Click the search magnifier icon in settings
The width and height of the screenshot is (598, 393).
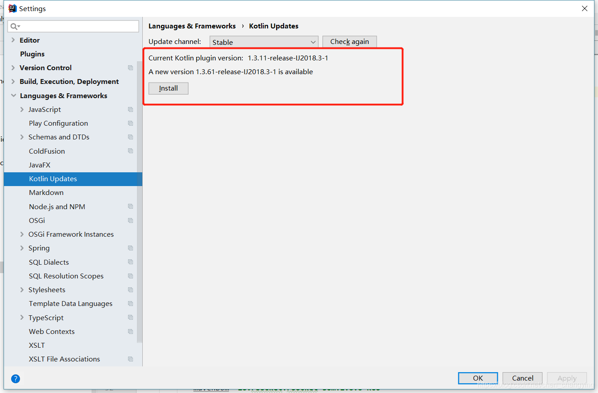coord(15,26)
